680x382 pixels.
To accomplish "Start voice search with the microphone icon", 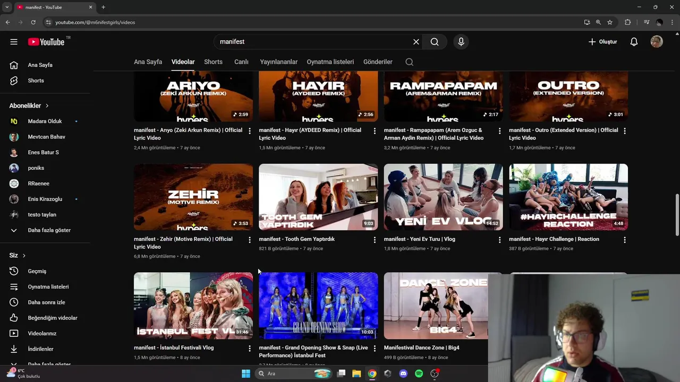I will (x=461, y=42).
